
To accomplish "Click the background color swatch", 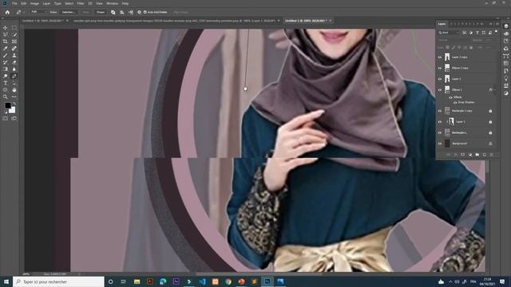I will point(13,110).
